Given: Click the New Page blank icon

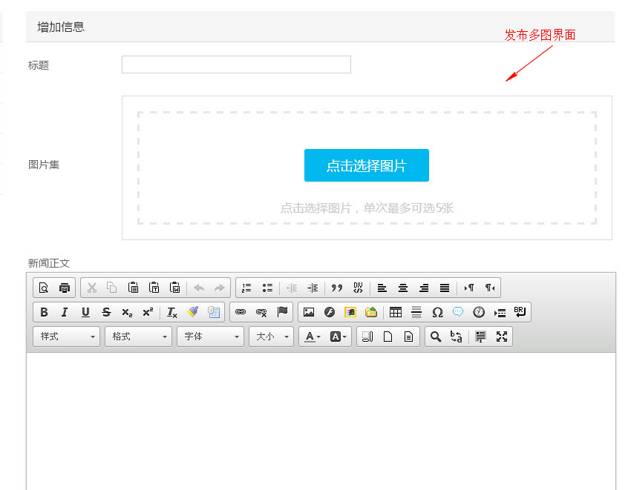Looking at the screenshot, I should 388,337.
